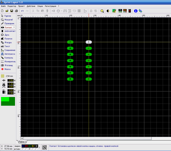This screenshot has width=171, height=151.
Task: Set K1 as the active layer
Action: (23, 149)
